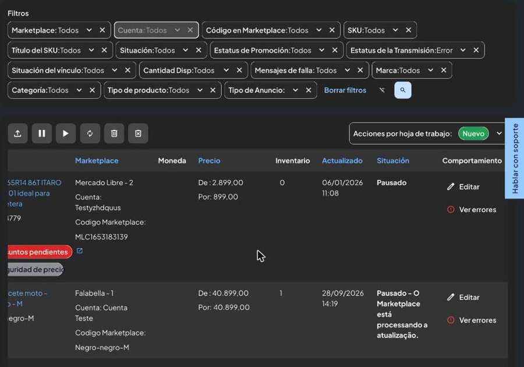Viewport: 524px width, 367px height.
Task: Open the Falabella listing title link
Action: [27, 298]
